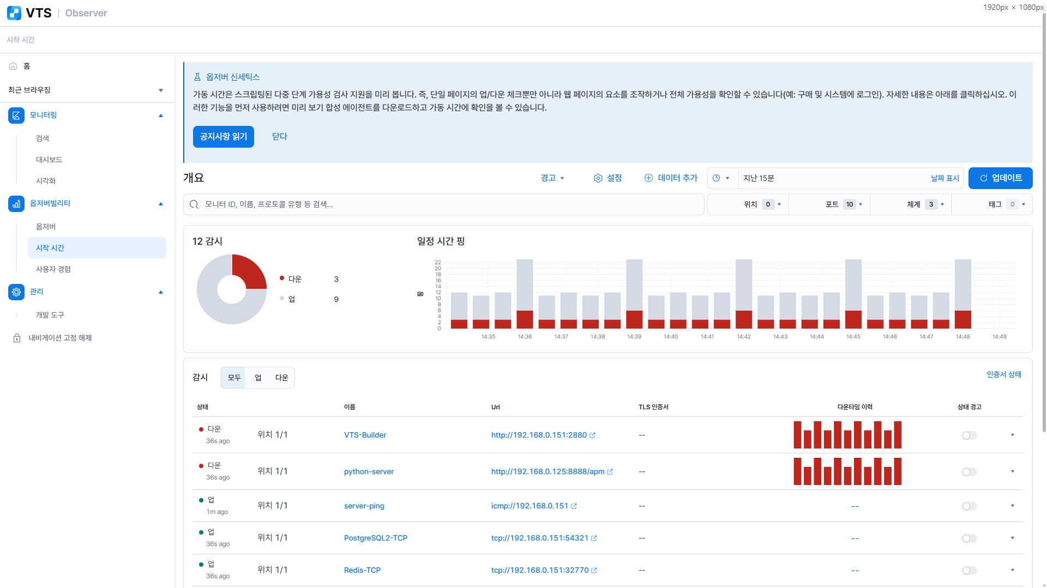Image resolution: width=1047 pixels, height=588 pixels.
Task: Click the monitor search input field
Action: point(444,204)
